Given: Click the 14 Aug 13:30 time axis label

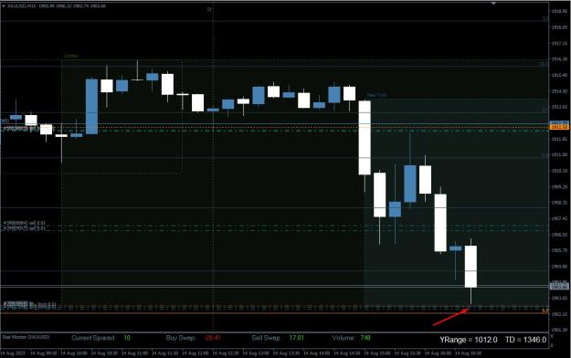Looking at the screenshot, I should pos(286,353).
